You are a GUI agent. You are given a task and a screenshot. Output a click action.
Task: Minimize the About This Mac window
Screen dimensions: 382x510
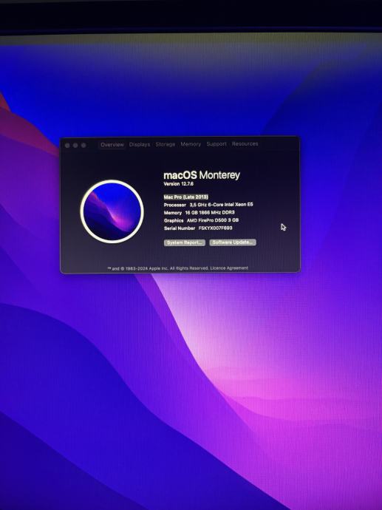click(x=75, y=146)
